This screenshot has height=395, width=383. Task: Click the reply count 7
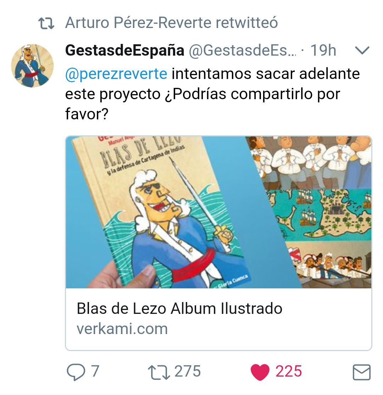click(95, 371)
